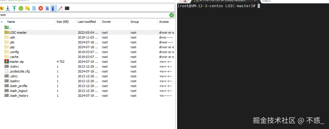Select the .bash_history file name
The width and height of the screenshot is (329, 129).
tap(19, 96)
